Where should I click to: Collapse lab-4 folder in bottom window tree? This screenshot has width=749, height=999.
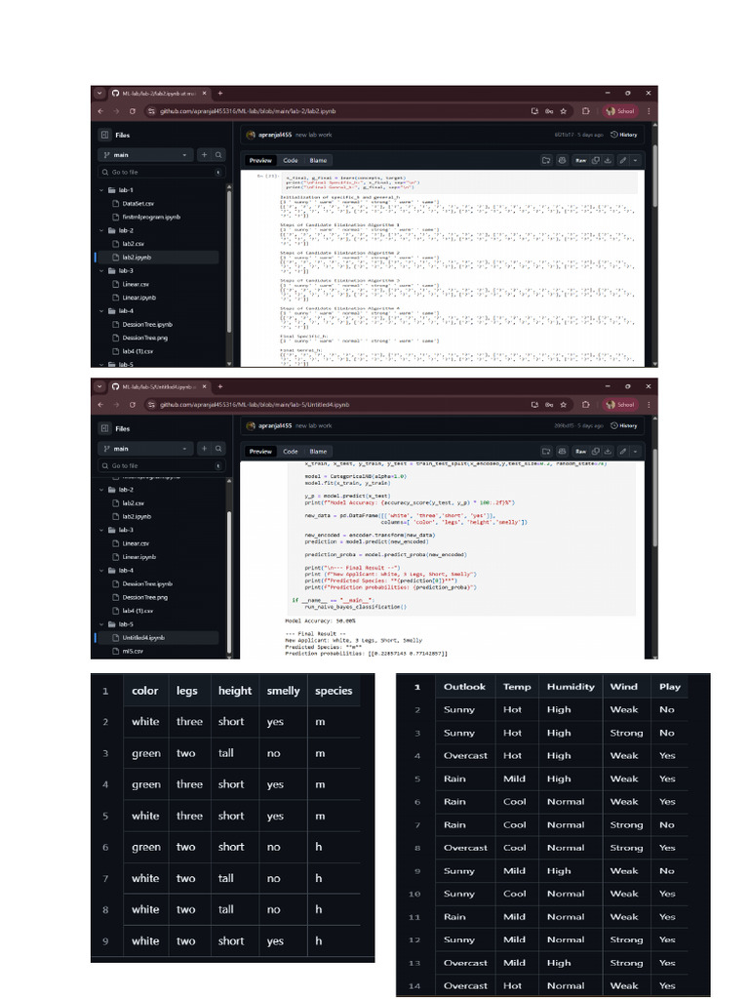[x=101, y=570]
